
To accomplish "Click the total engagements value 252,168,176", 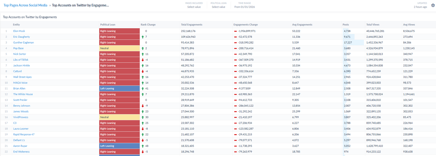I will pos(188,31).
